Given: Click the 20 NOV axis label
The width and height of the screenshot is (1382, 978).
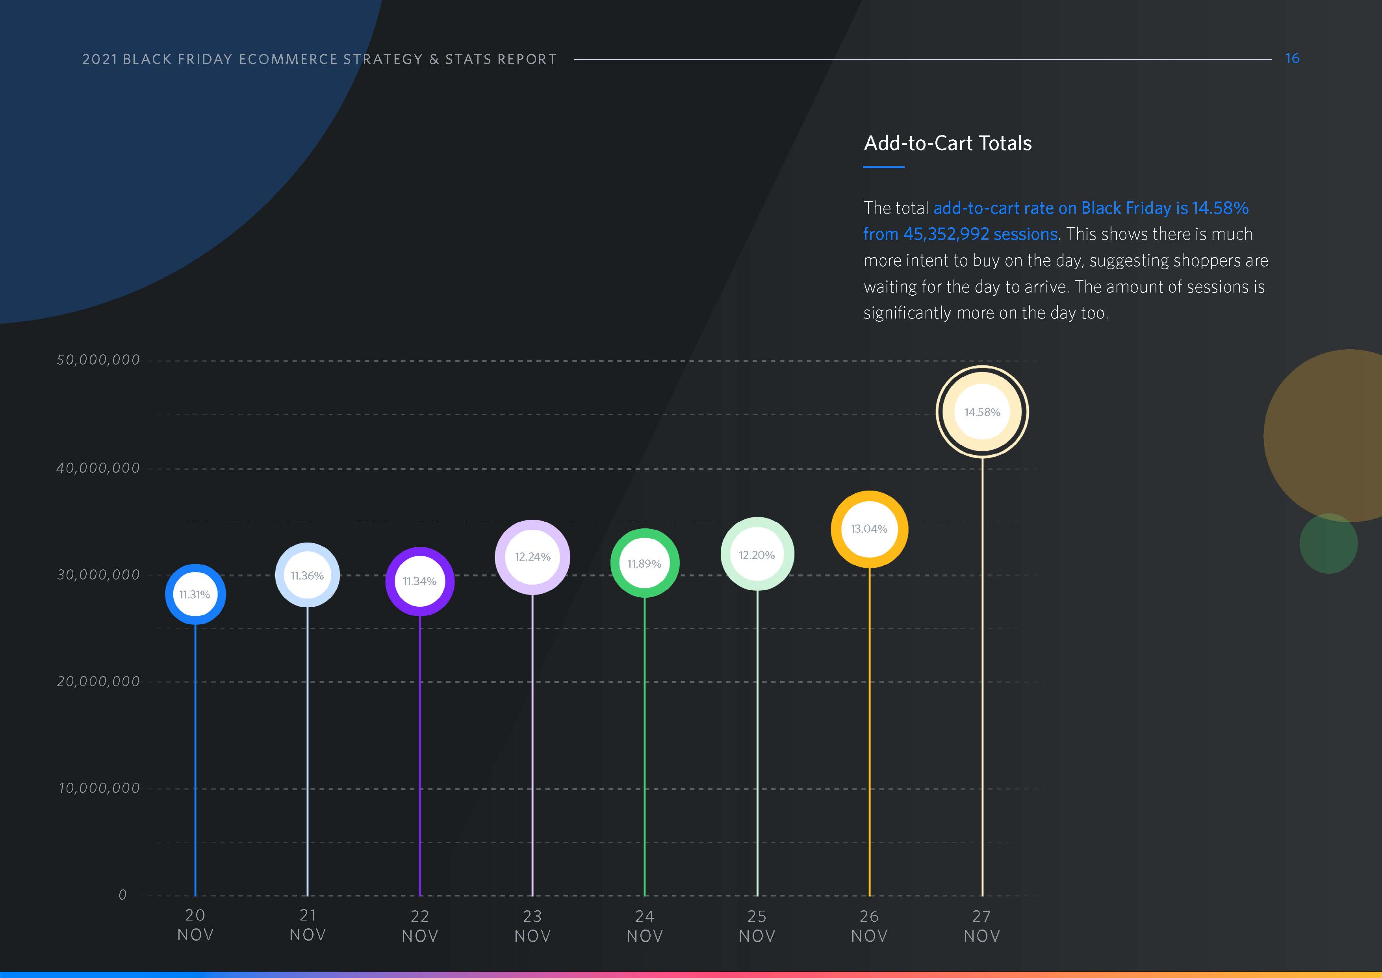Looking at the screenshot, I should point(195,925).
